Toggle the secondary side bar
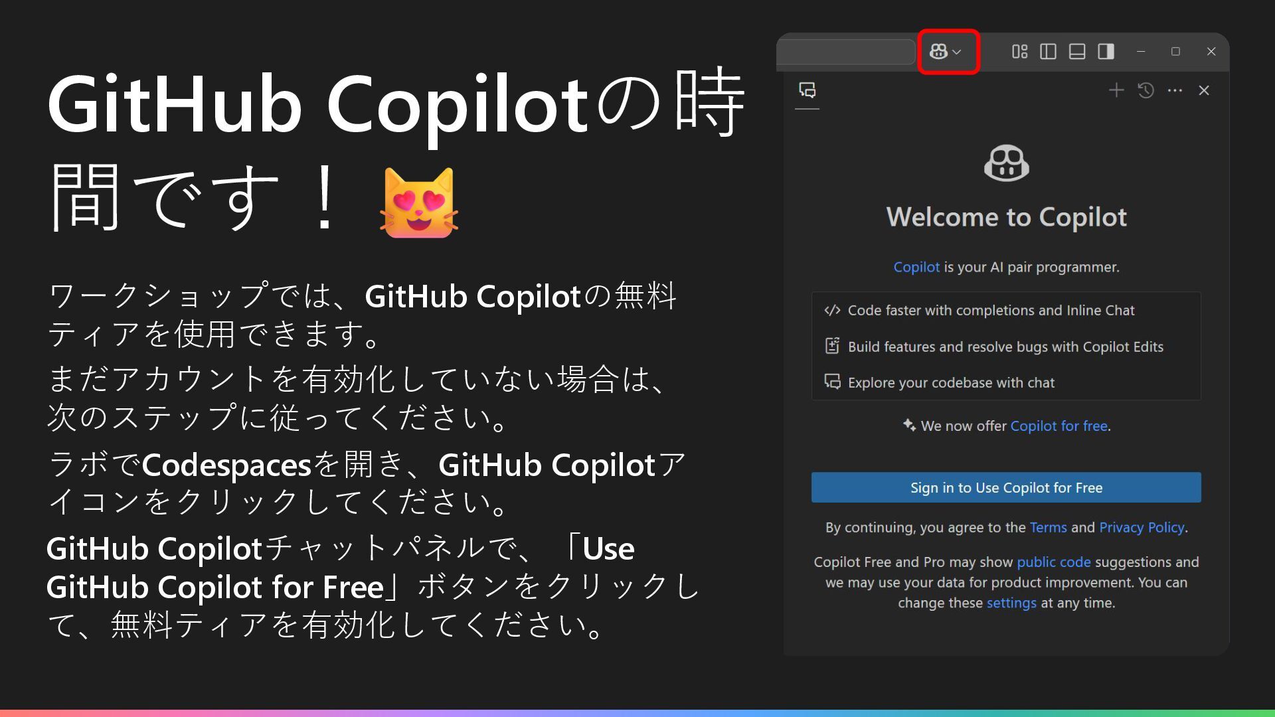 tap(1106, 52)
